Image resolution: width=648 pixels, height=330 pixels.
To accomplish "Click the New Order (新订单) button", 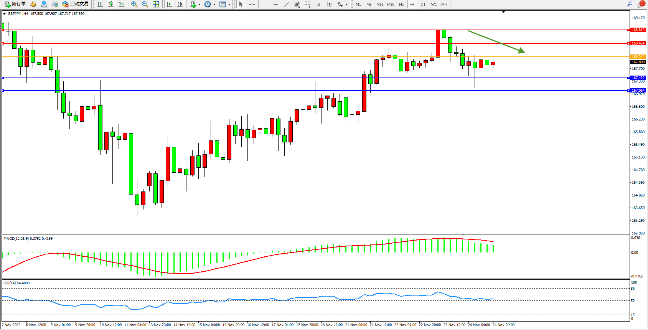I will click(15, 4).
